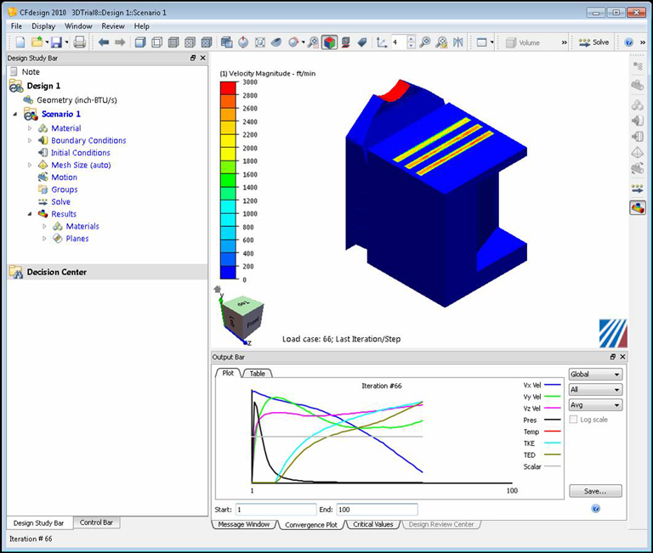Click the Print icon
The width and height of the screenshot is (653, 553).
[80, 42]
